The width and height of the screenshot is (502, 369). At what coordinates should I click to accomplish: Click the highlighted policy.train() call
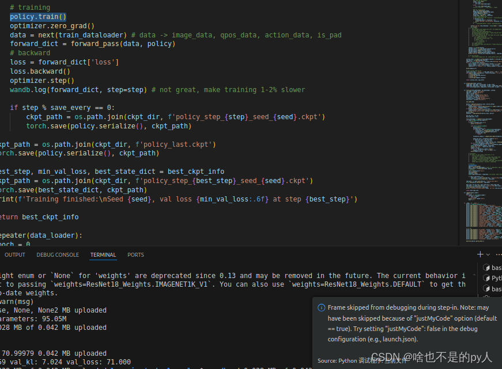click(x=37, y=16)
